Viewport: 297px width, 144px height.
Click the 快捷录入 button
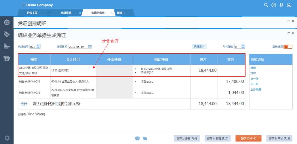tap(199, 46)
